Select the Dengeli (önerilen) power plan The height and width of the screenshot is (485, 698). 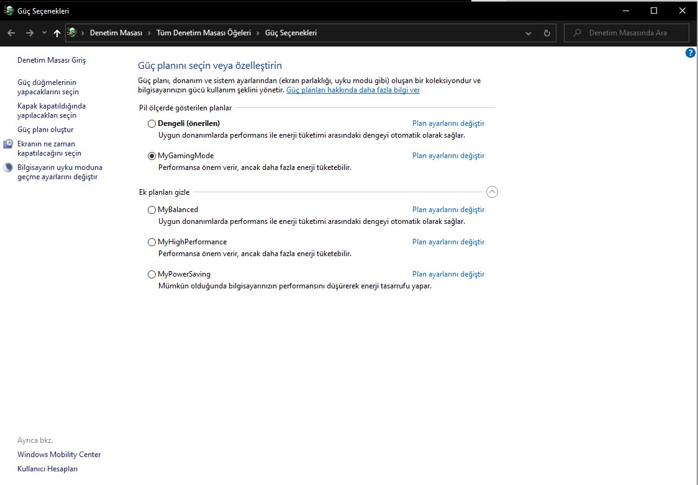[x=152, y=123]
